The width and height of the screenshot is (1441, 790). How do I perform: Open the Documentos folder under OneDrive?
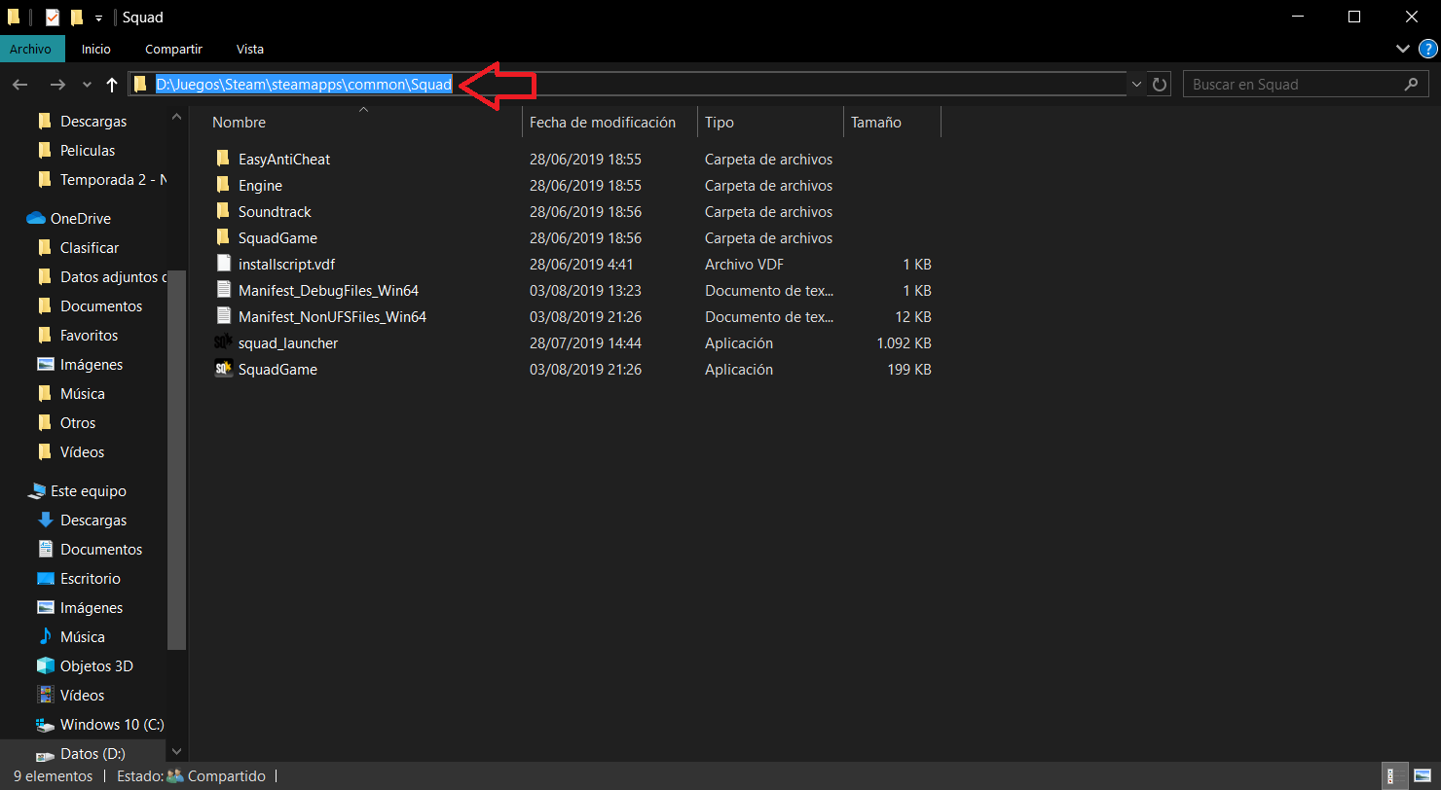(101, 306)
